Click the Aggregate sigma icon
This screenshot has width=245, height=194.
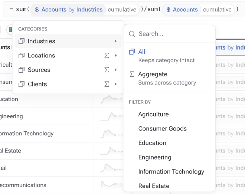(x=132, y=74)
